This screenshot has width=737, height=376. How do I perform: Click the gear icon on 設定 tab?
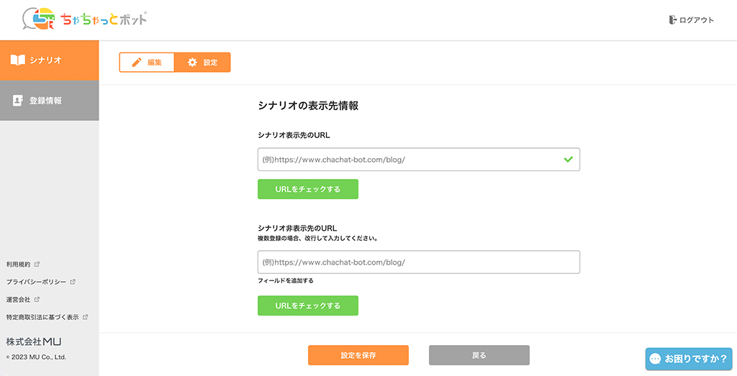coord(192,63)
